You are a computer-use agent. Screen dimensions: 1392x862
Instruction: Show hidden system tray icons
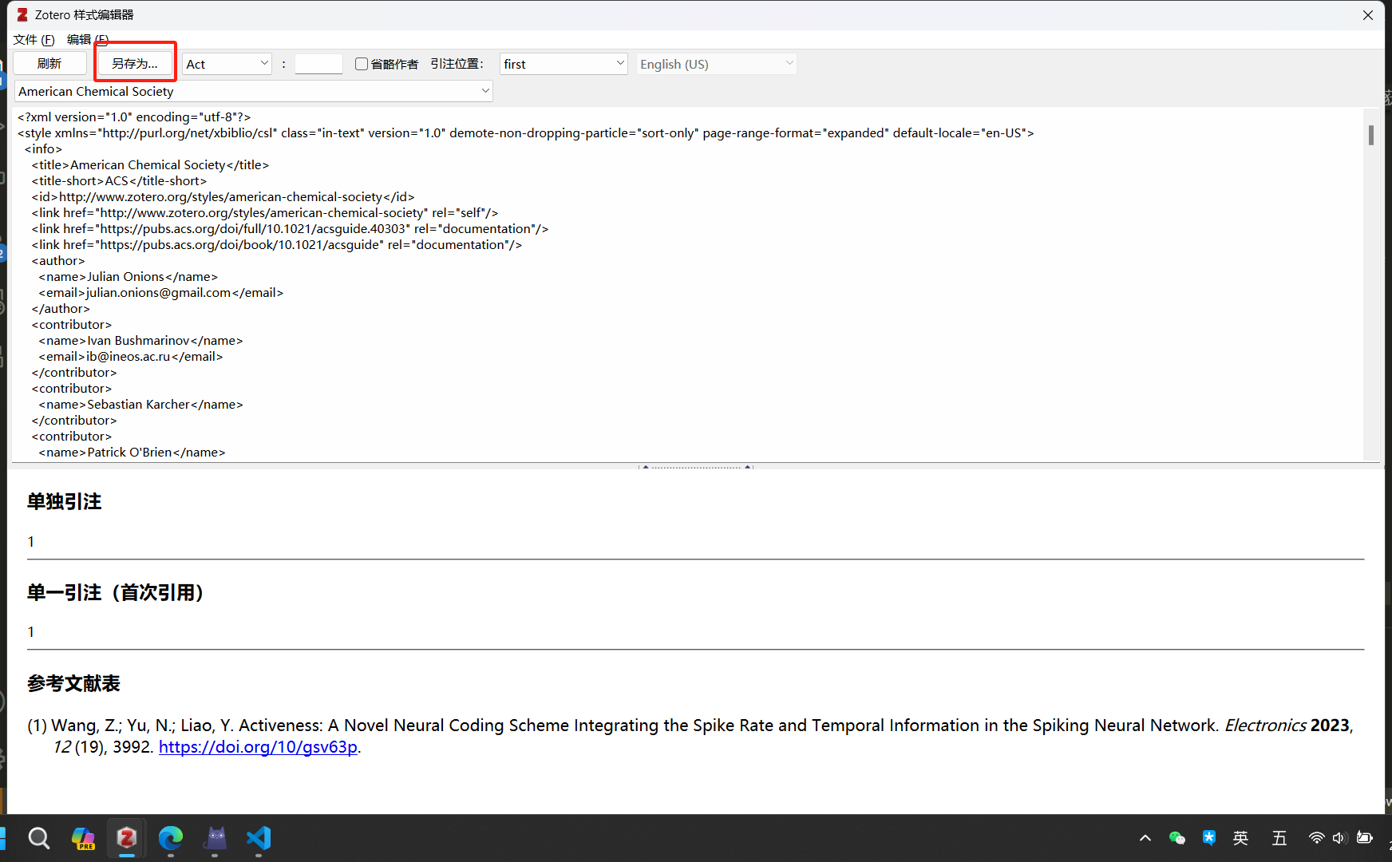[x=1145, y=837]
